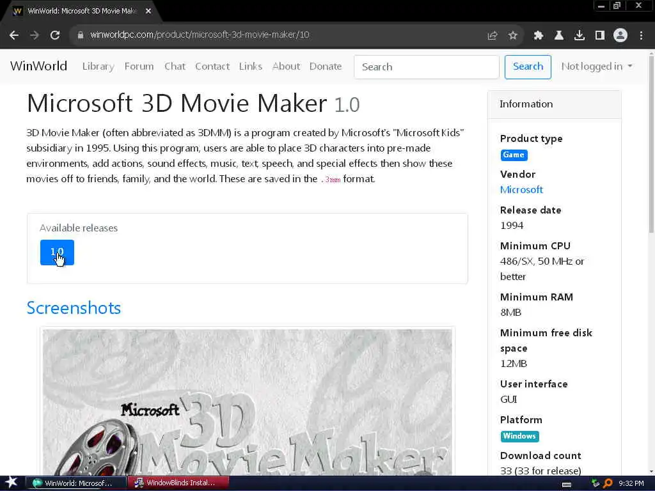The height and width of the screenshot is (491, 655).
Task: Focus the site Search field
Action: pos(427,66)
